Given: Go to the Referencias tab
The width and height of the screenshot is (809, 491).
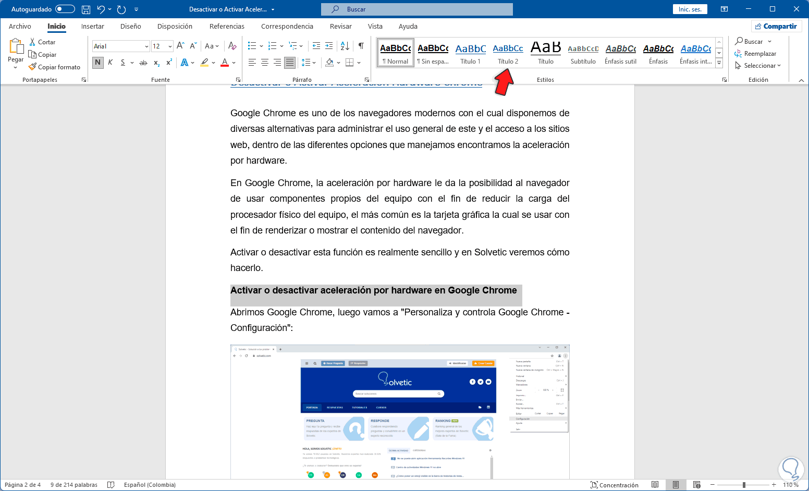Looking at the screenshot, I should coord(227,27).
